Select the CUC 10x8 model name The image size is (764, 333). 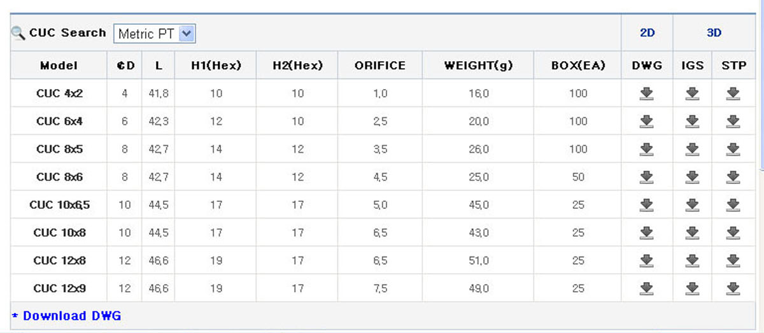coord(59,232)
